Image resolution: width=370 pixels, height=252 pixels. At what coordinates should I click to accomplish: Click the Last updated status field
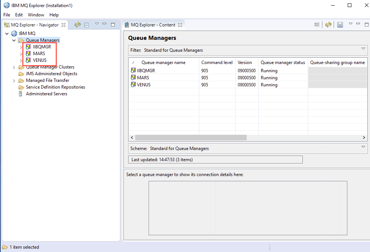coord(215,160)
